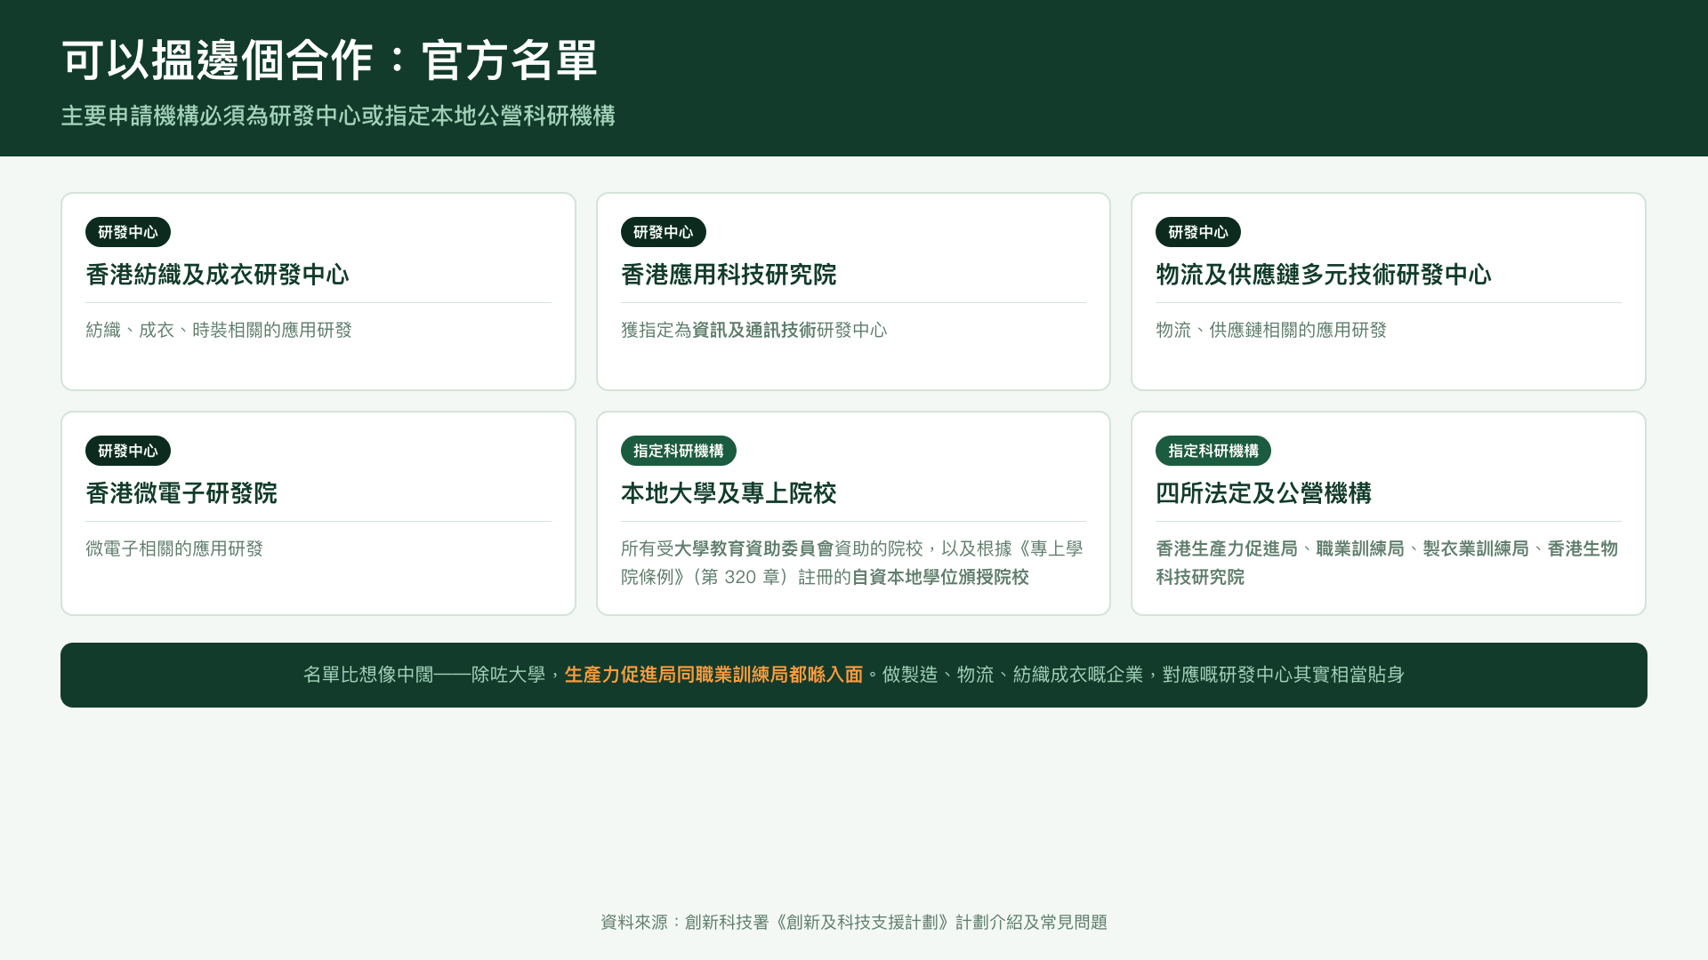
Task: Click description 獲指定為資訊及通訊技術研發中心
Action: pos(754,330)
